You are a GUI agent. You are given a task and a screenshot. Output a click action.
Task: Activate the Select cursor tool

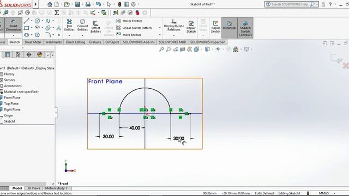(109, 4)
